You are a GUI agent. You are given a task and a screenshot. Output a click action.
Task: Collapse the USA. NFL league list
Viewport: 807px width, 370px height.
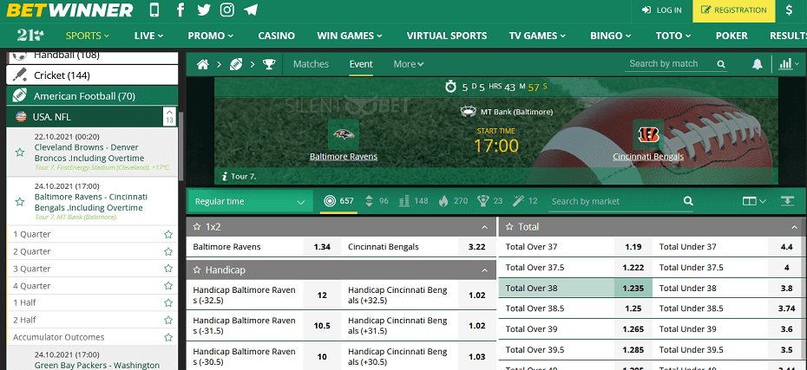coord(169,117)
